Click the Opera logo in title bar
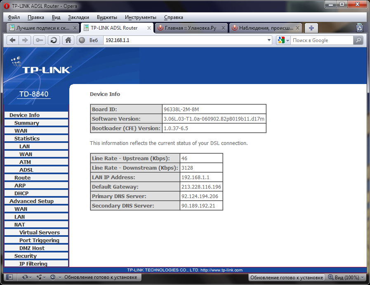This screenshot has height=285, width=370. (7, 6)
